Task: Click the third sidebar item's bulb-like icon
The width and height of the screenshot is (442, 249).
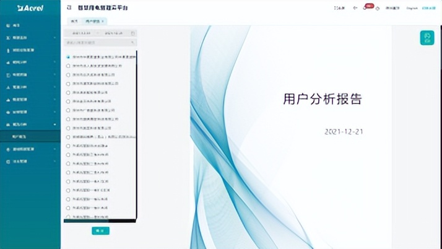Action: click(x=8, y=50)
